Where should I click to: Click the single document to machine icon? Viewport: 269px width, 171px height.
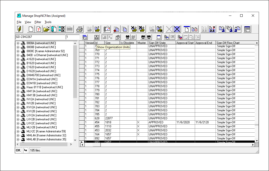coord(222,29)
